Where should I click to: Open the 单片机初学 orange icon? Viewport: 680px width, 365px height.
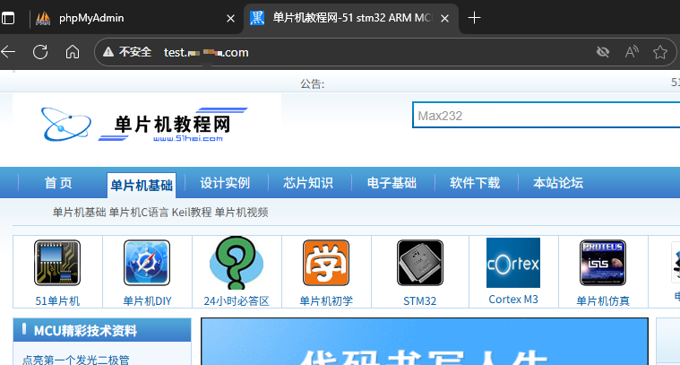[326, 263]
